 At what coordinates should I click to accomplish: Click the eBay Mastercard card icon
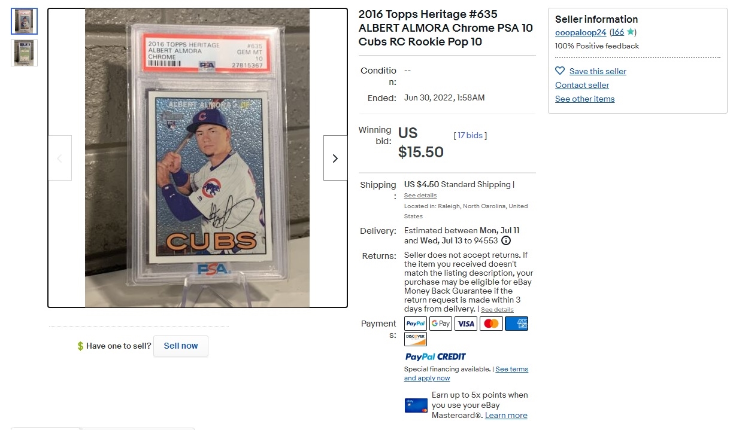(x=416, y=405)
